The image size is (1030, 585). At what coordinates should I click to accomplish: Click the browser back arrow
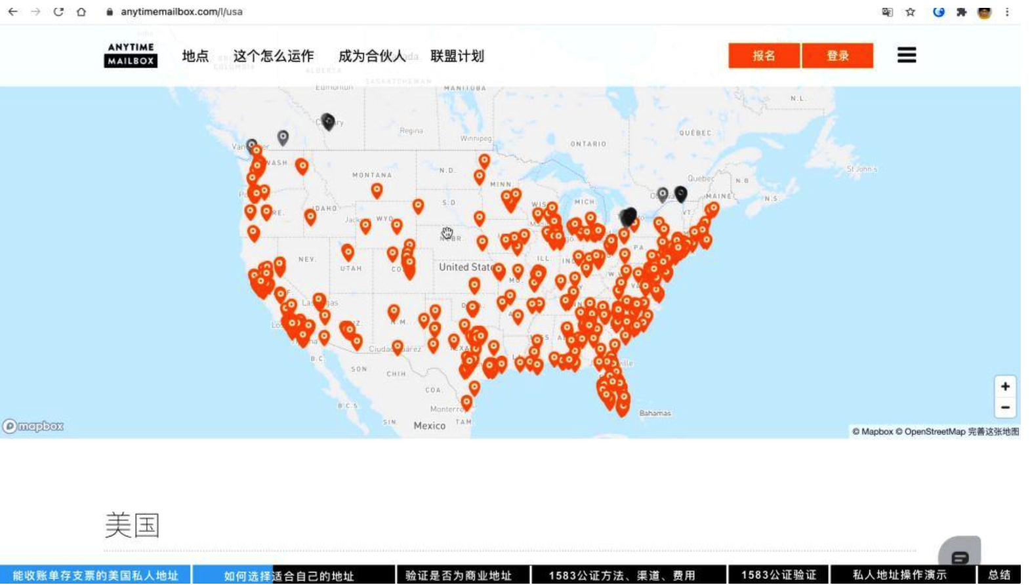coord(12,12)
